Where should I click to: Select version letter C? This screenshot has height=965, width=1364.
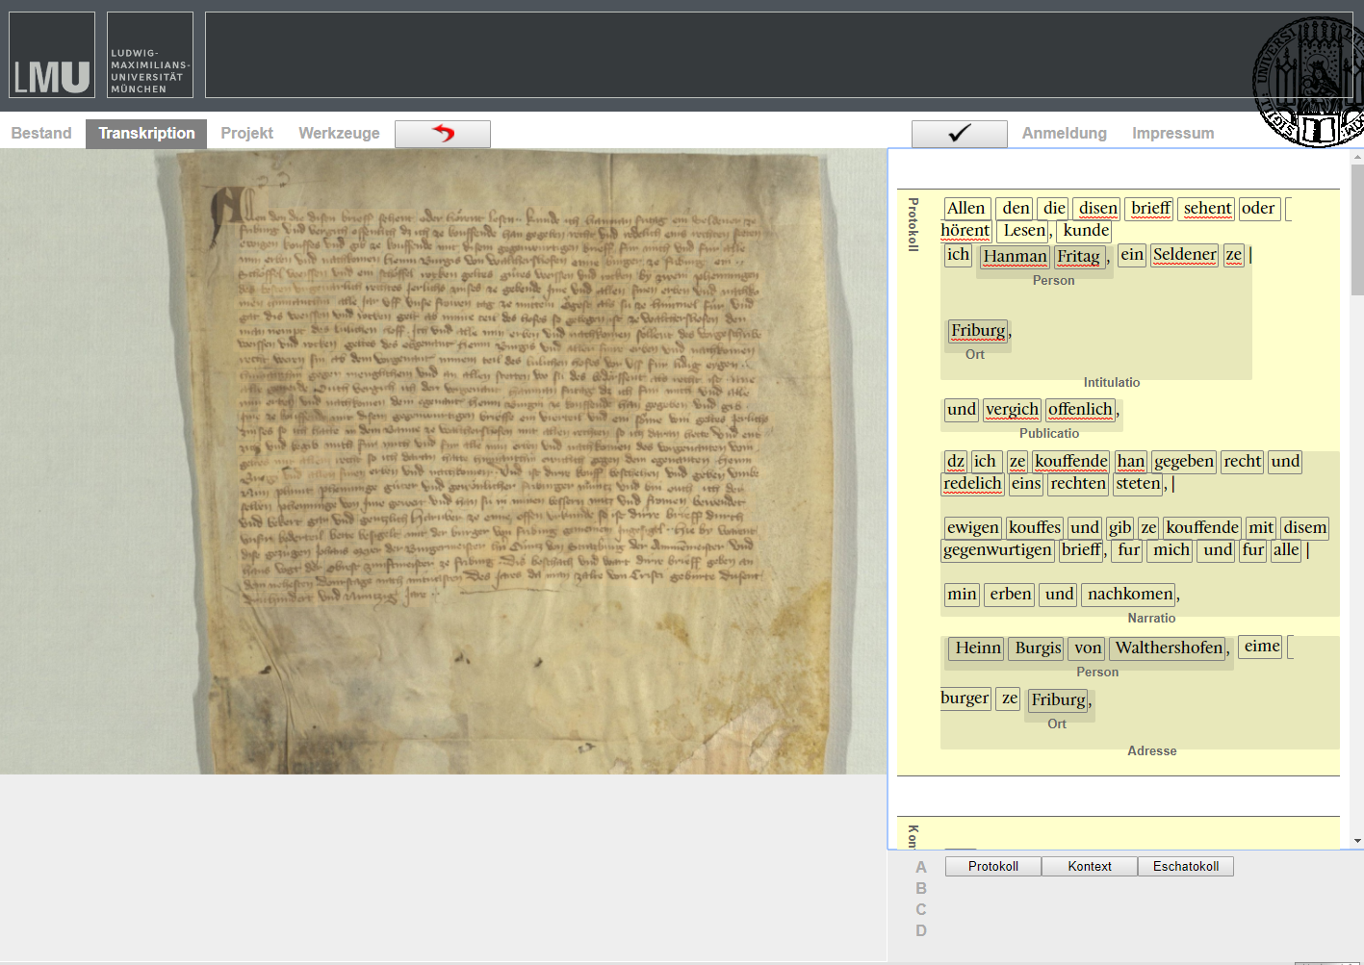tap(921, 910)
